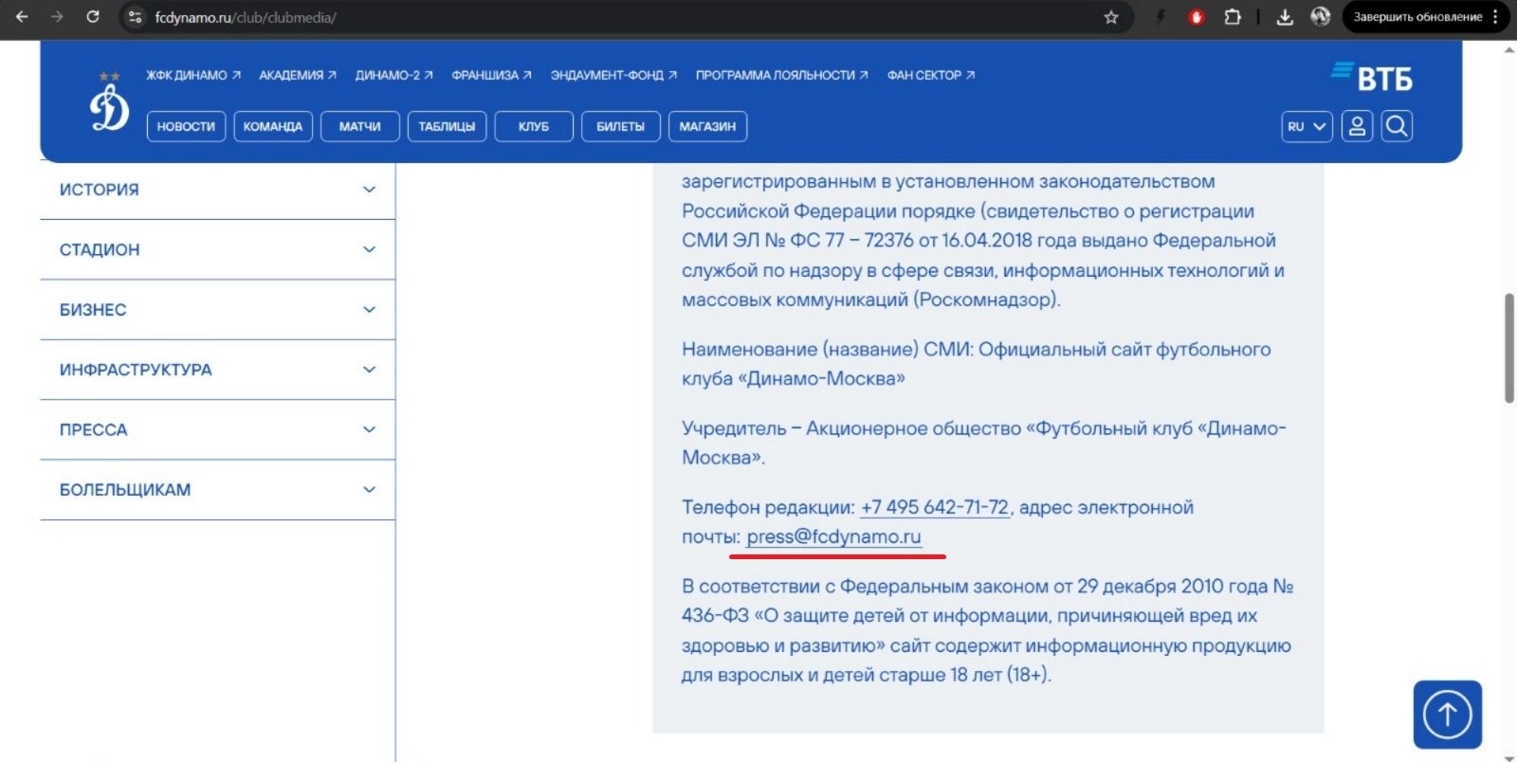Click the scroll-to-top arrow button
Viewport: 1517px width, 762px height.
[1447, 715]
